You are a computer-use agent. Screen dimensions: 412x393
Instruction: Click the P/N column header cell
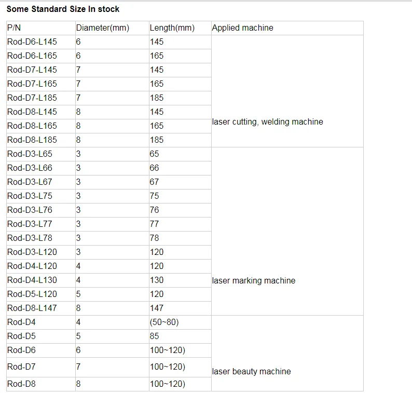[14, 28]
